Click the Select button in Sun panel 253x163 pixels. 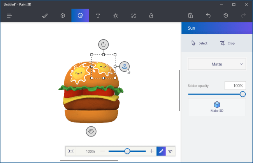(199, 43)
